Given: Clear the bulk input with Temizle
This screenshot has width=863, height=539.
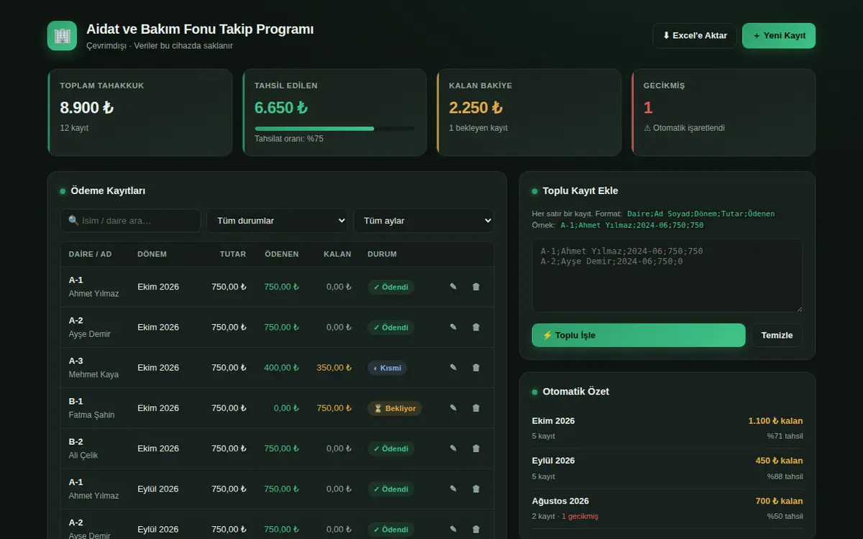Looking at the screenshot, I should (x=777, y=335).
